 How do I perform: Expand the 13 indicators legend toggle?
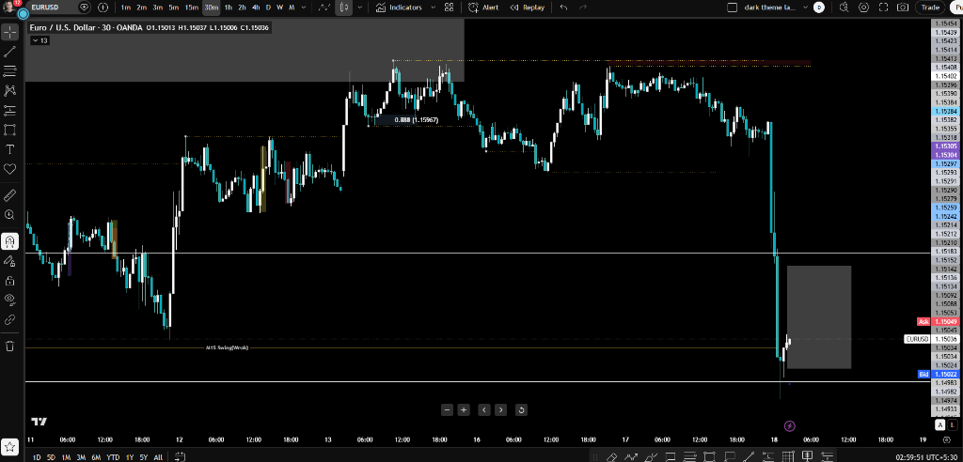(x=39, y=40)
